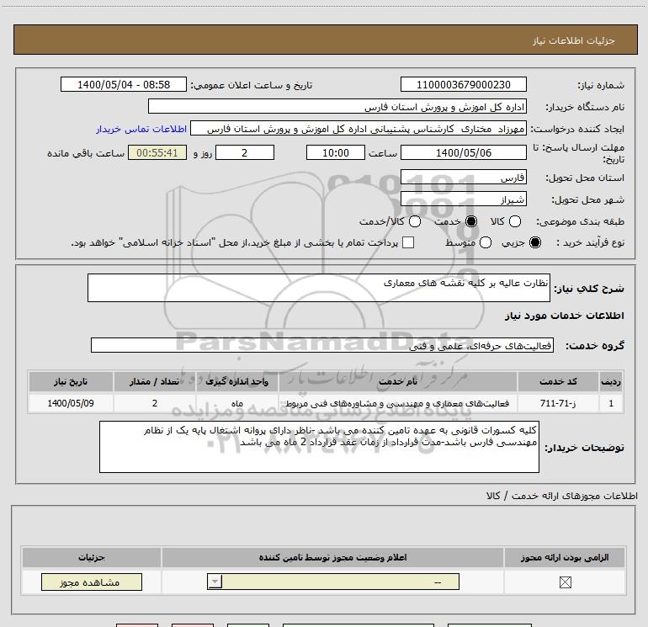648x627 pixels.
Task: Open the buyer contact information link
Action: [141, 129]
